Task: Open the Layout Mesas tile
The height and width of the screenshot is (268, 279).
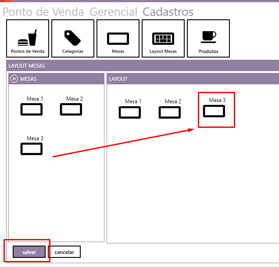Action: pyautogui.click(x=163, y=39)
